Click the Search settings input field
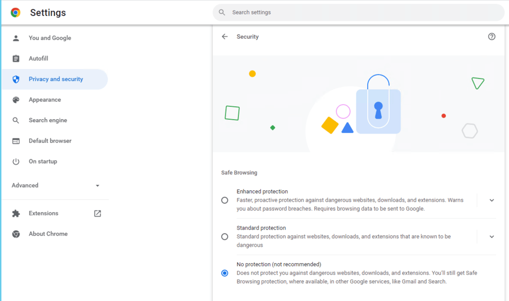This screenshot has height=301, width=509. 363,12
